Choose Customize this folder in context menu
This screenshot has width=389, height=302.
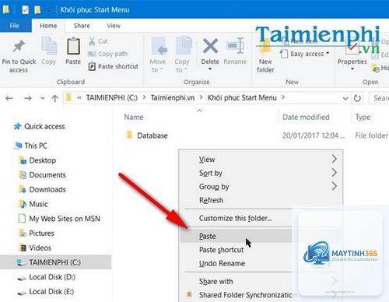click(236, 218)
